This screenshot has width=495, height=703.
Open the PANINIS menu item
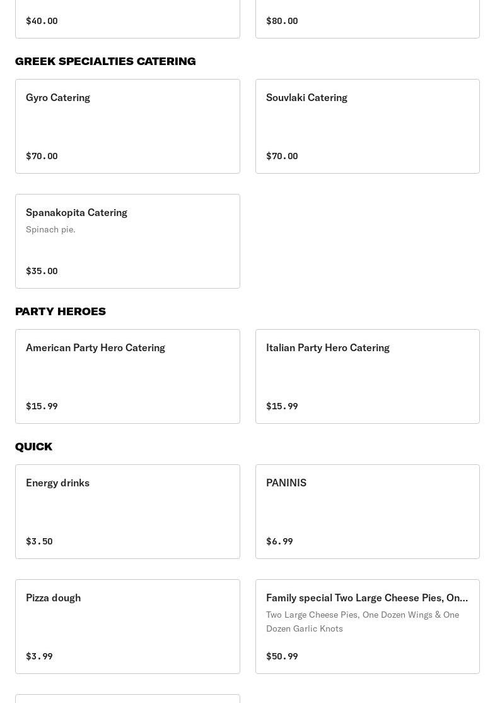(367, 511)
